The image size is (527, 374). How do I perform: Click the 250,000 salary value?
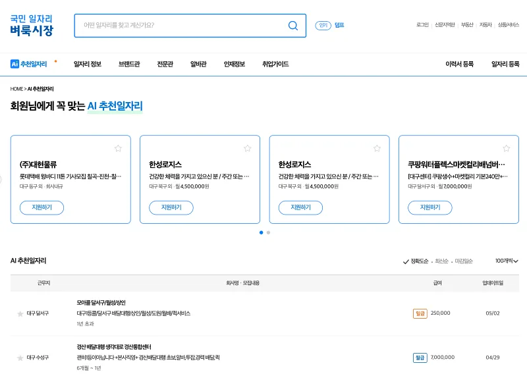[x=440, y=313]
